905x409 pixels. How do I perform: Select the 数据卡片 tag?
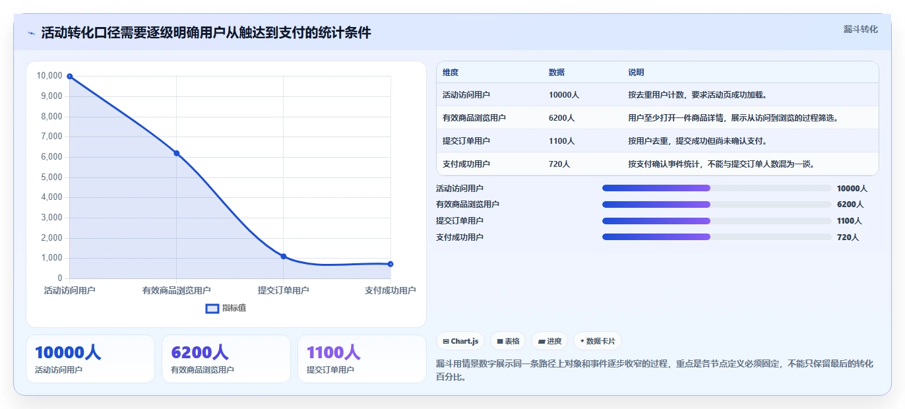pos(597,341)
